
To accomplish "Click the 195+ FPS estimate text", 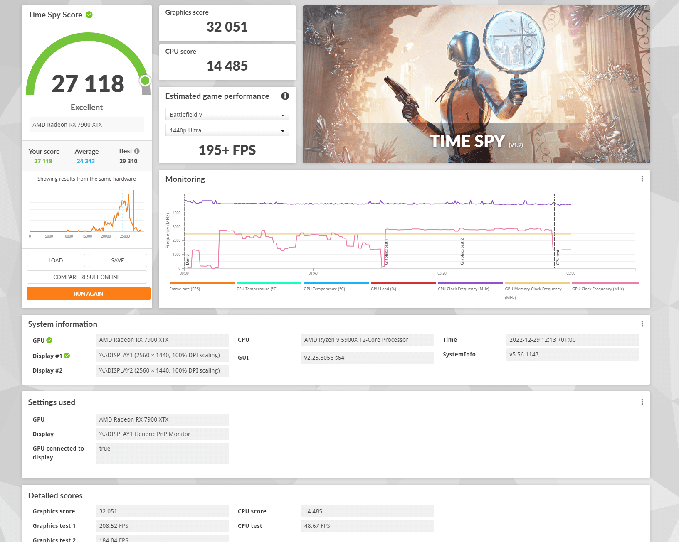I will coord(227,150).
